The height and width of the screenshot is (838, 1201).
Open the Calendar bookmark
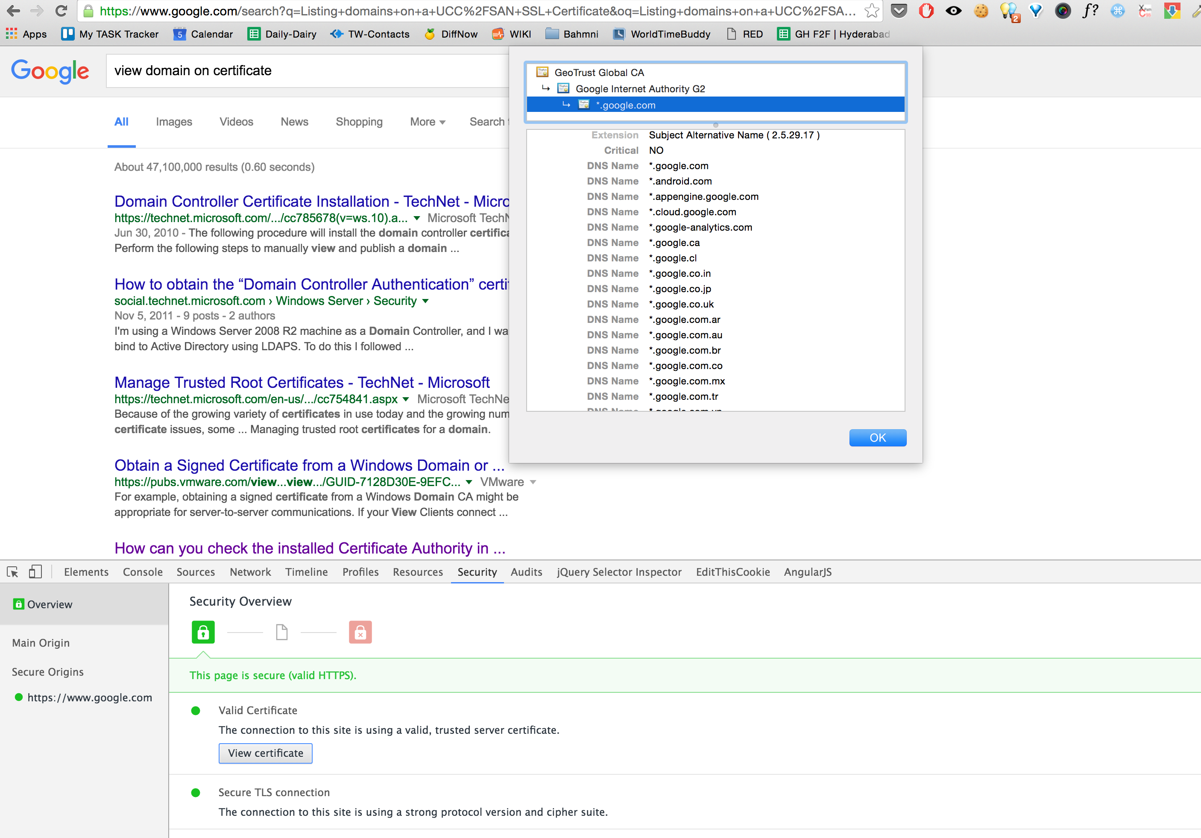203,34
